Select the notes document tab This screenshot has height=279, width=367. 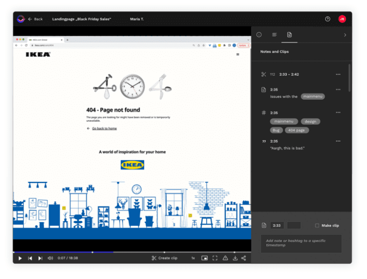[x=289, y=35]
